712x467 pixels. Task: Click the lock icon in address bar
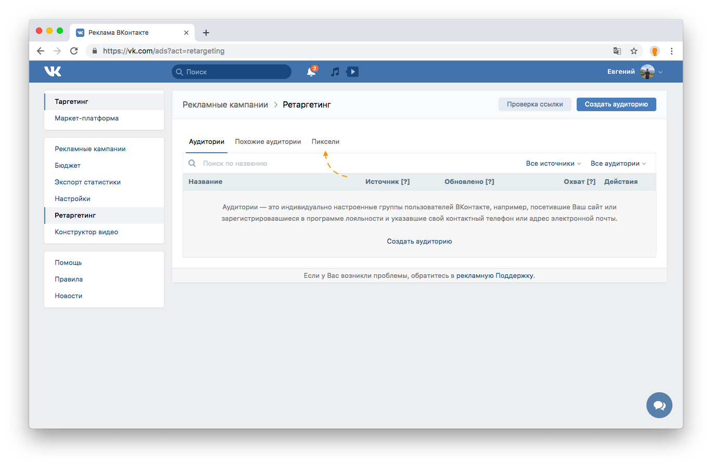pos(95,51)
